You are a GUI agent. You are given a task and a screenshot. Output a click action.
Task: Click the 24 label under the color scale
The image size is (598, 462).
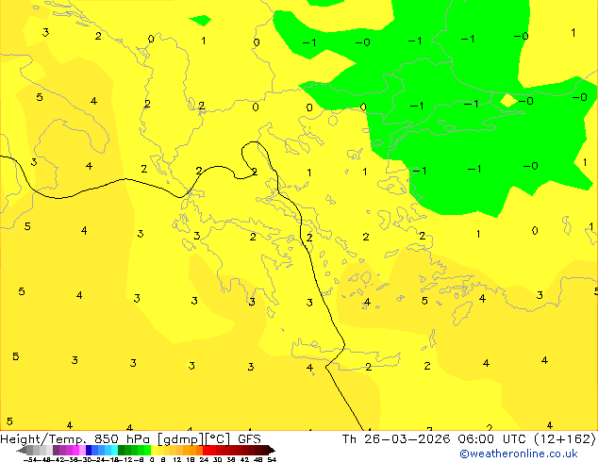pos(204,459)
